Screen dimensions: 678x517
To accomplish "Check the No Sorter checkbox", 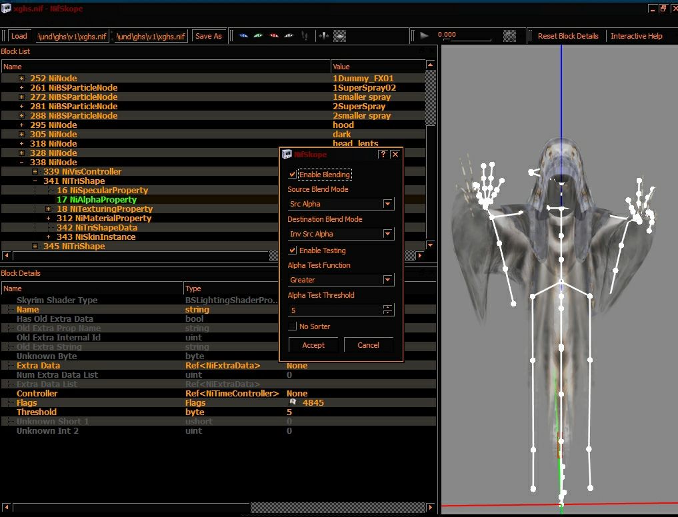I will (x=293, y=326).
